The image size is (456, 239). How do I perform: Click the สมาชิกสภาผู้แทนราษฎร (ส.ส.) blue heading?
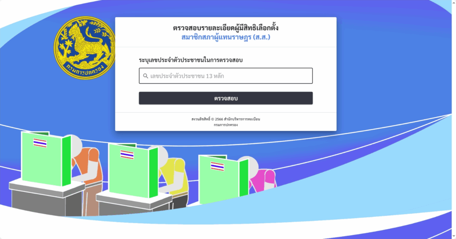[x=226, y=37]
